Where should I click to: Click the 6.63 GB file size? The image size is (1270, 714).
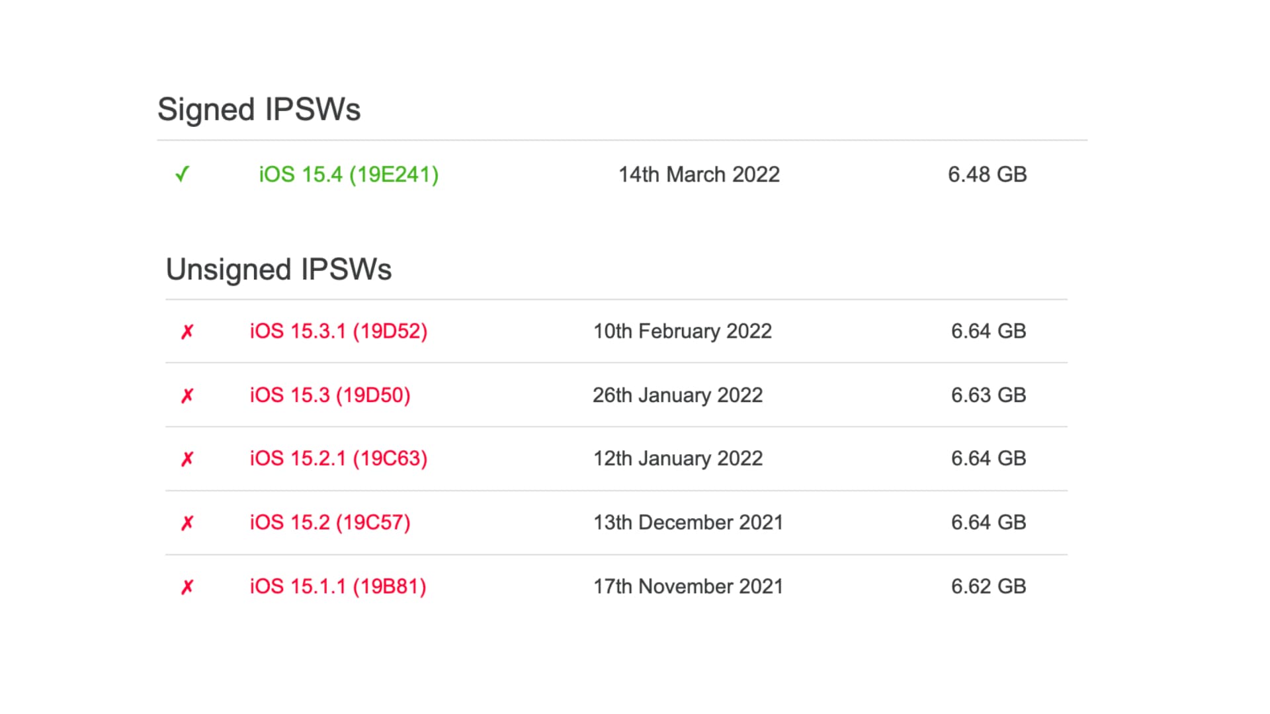click(988, 395)
